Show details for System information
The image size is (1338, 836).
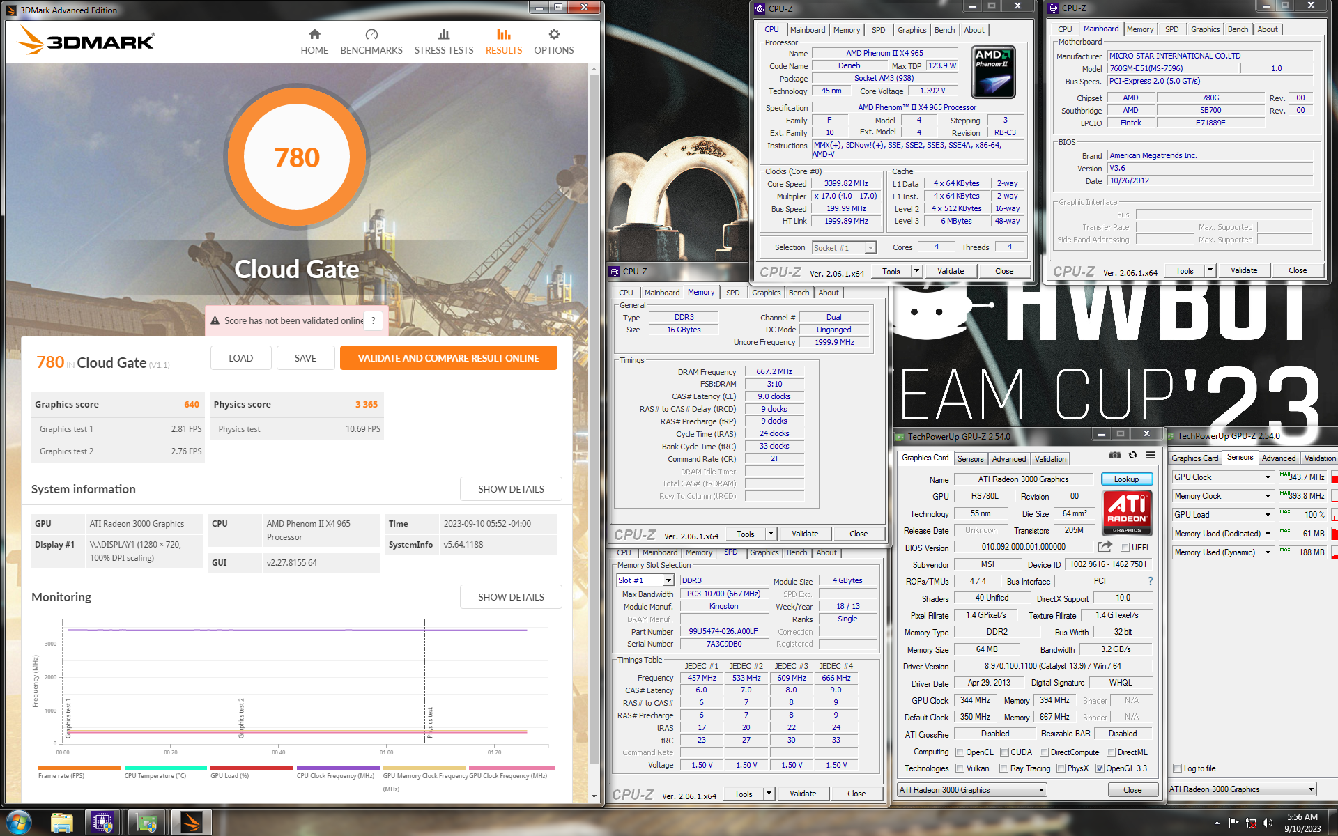coord(511,489)
